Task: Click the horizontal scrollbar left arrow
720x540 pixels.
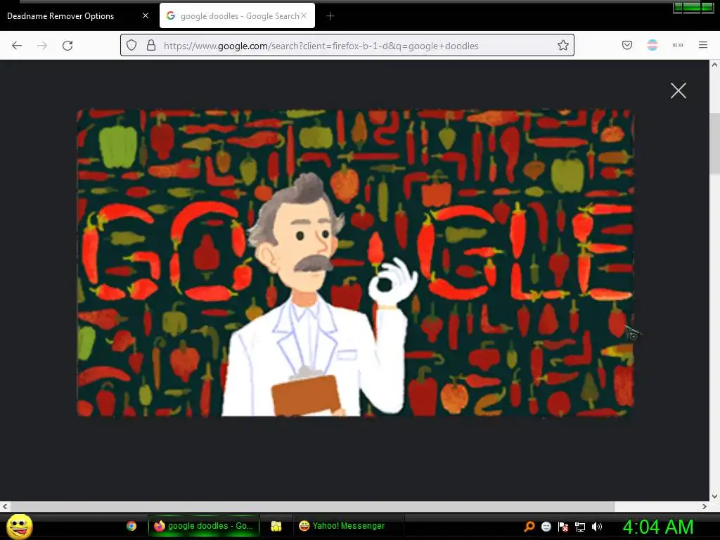Action: 5,506
